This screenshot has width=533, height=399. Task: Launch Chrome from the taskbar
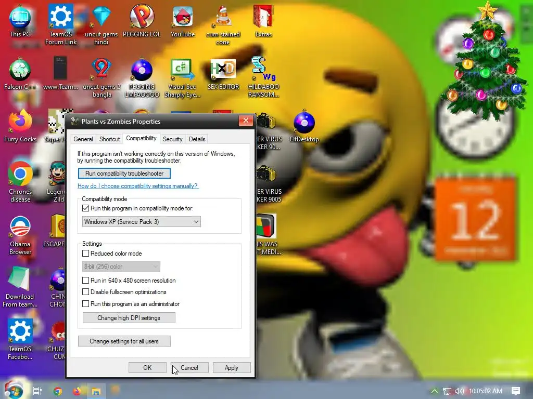[58, 391]
